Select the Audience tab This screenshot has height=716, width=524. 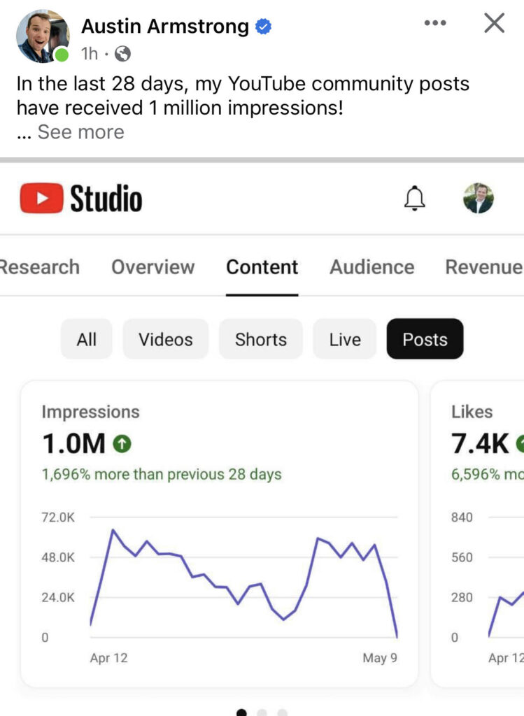[371, 267]
